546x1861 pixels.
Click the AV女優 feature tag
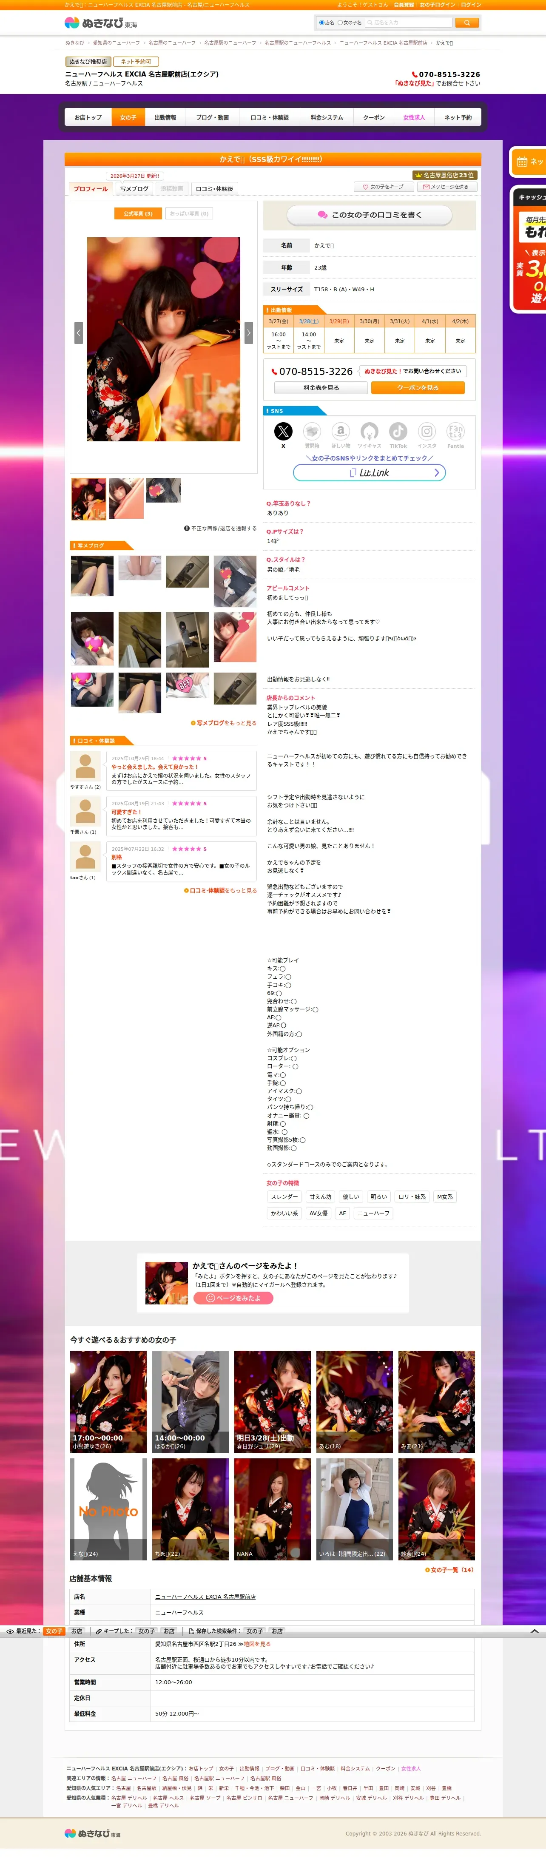pyautogui.click(x=318, y=1214)
